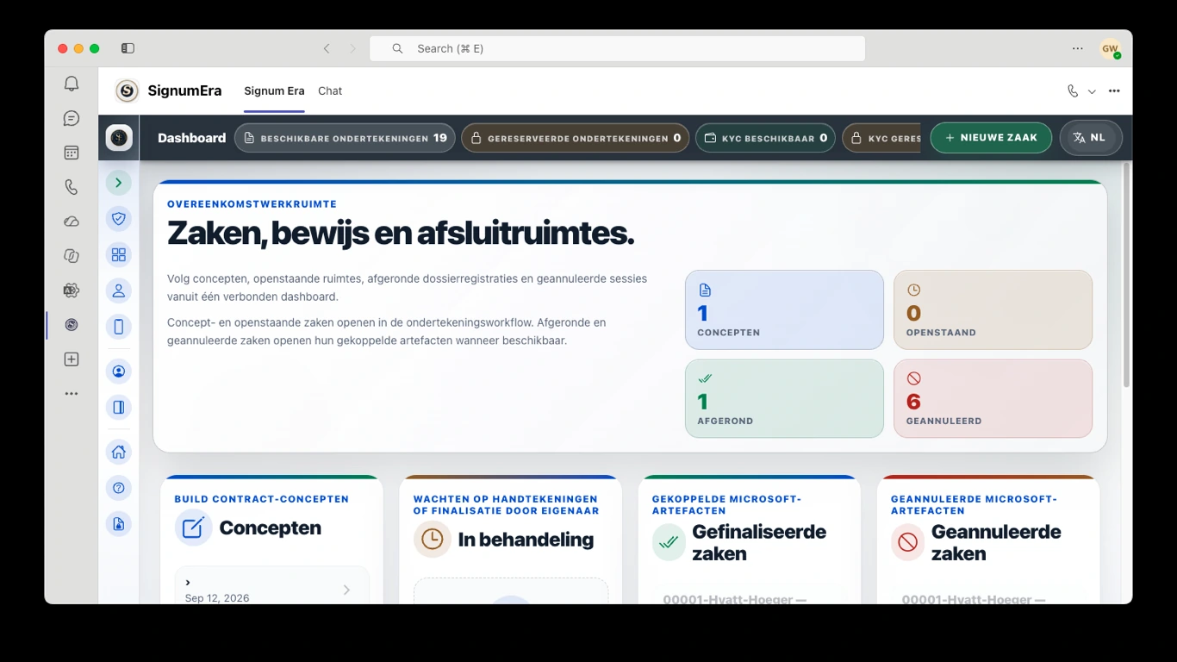Open the Calendar icon in Teams rail
This screenshot has height=662, width=1177.
(x=72, y=153)
